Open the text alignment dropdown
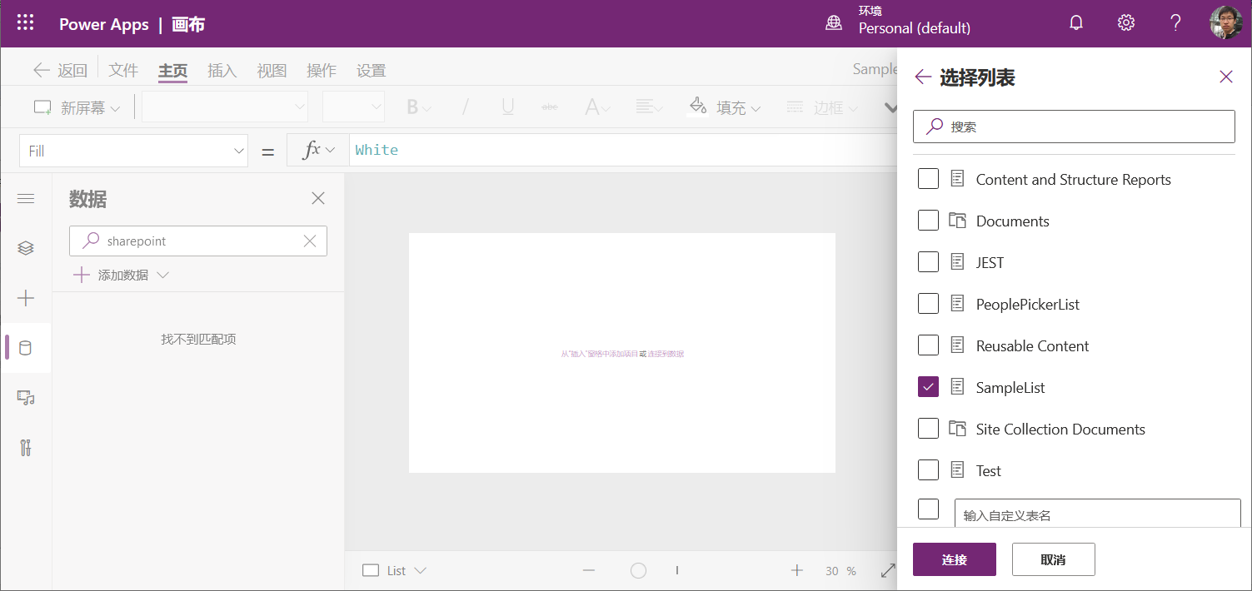 click(649, 107)
